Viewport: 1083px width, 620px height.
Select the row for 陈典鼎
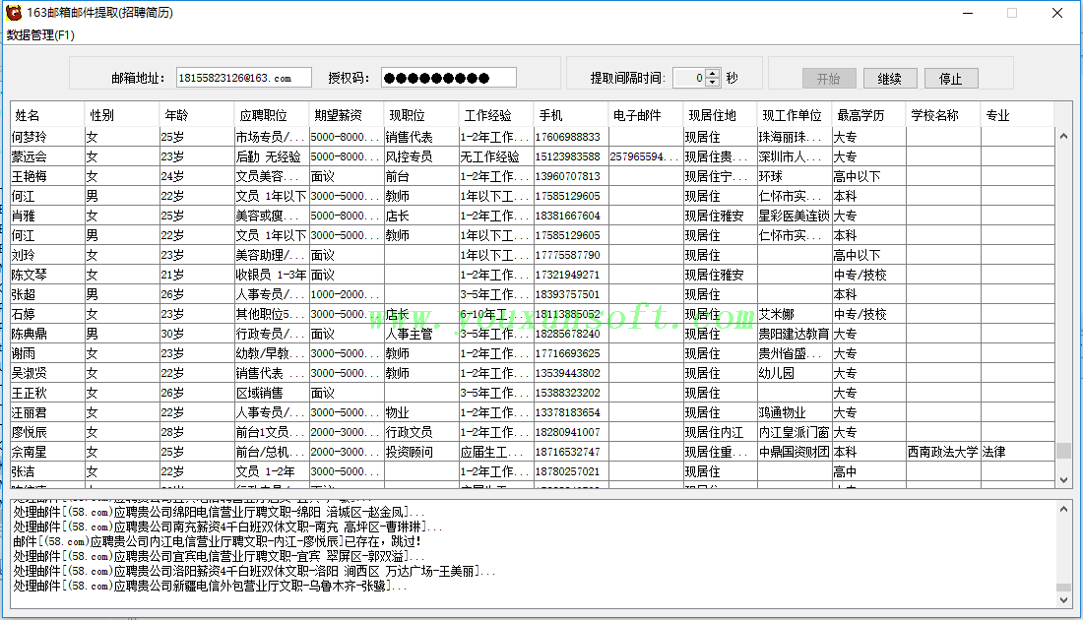tap(532, 334)
